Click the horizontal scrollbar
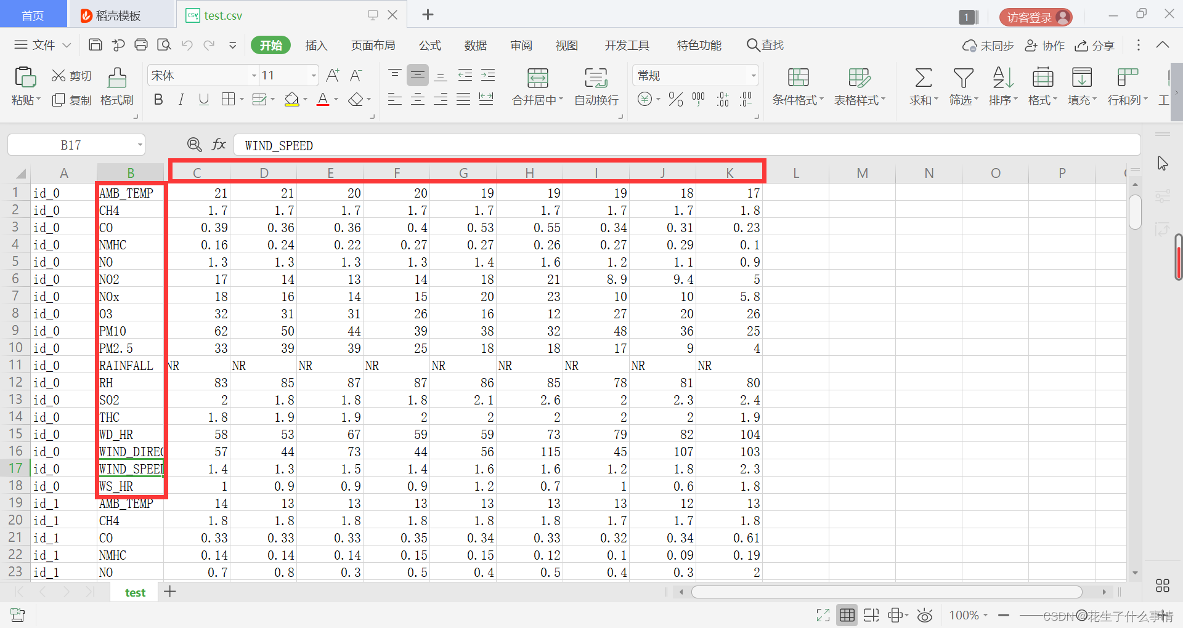This screenshot has height=628, width=1183. click(x=887, y=592)
